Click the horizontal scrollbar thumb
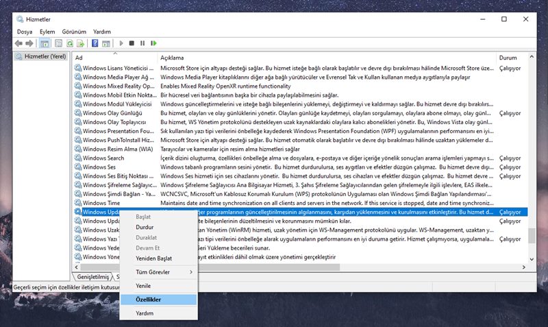Image resolution: width=548 pixels, height=327 pixels. point(210,267)
